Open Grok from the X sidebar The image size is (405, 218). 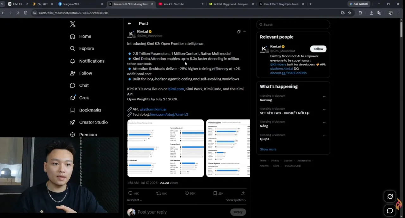coord(79,98)
